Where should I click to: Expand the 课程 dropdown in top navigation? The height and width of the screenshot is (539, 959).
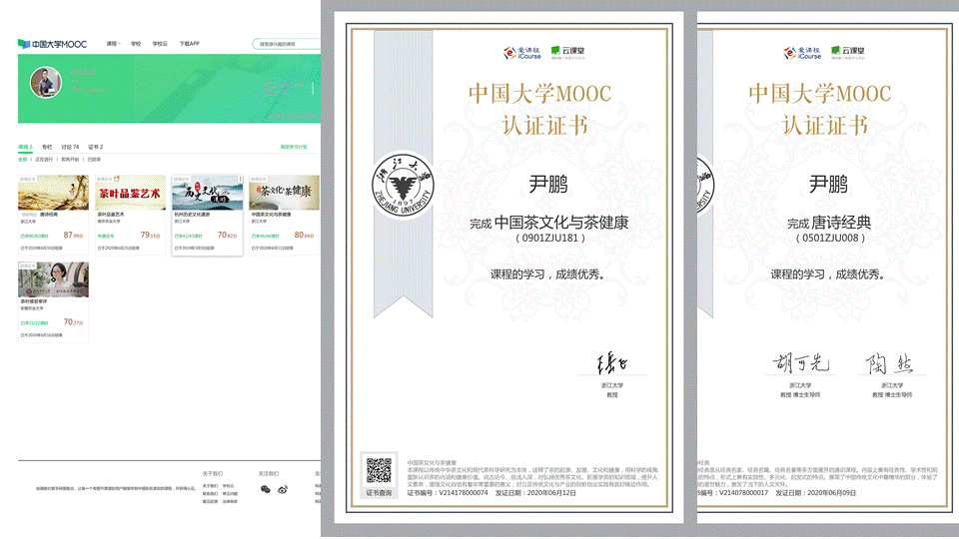tap(112, 44)
